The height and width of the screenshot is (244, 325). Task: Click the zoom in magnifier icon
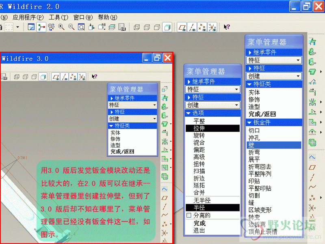(61, 27)
